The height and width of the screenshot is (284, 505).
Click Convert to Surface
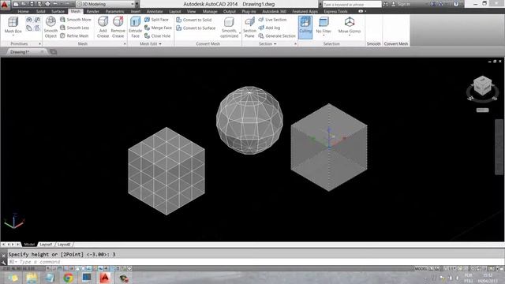(x=196, y=28)
